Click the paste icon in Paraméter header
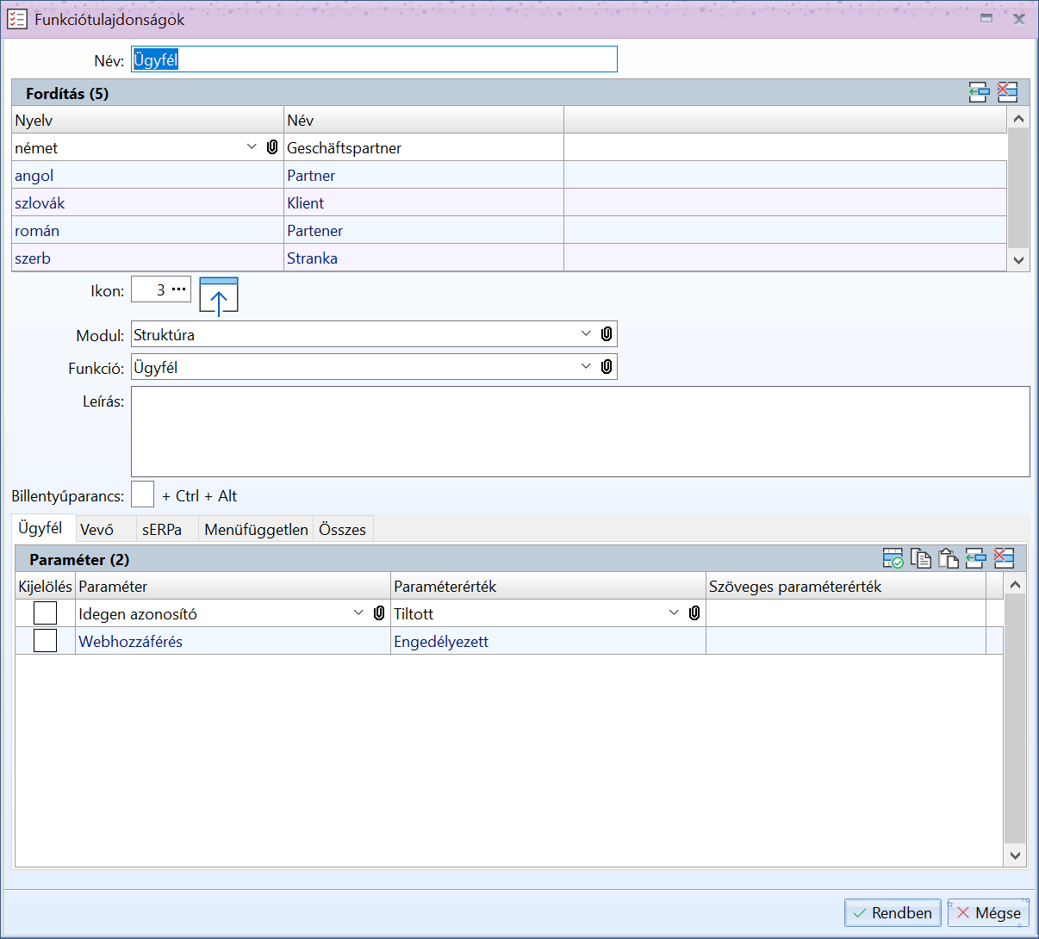 (948, 559)
